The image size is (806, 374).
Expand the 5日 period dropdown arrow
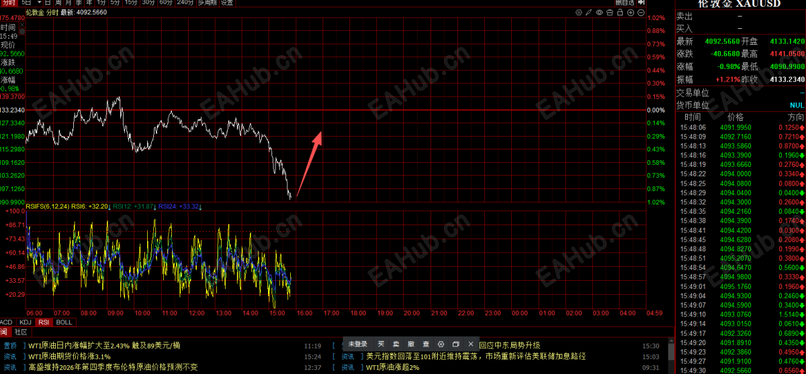point(40,3)
